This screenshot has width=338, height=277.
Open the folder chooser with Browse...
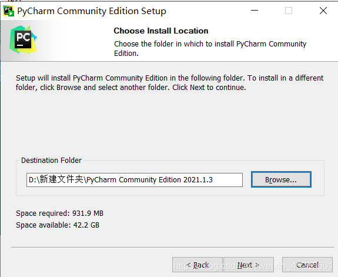coord(281,179)
